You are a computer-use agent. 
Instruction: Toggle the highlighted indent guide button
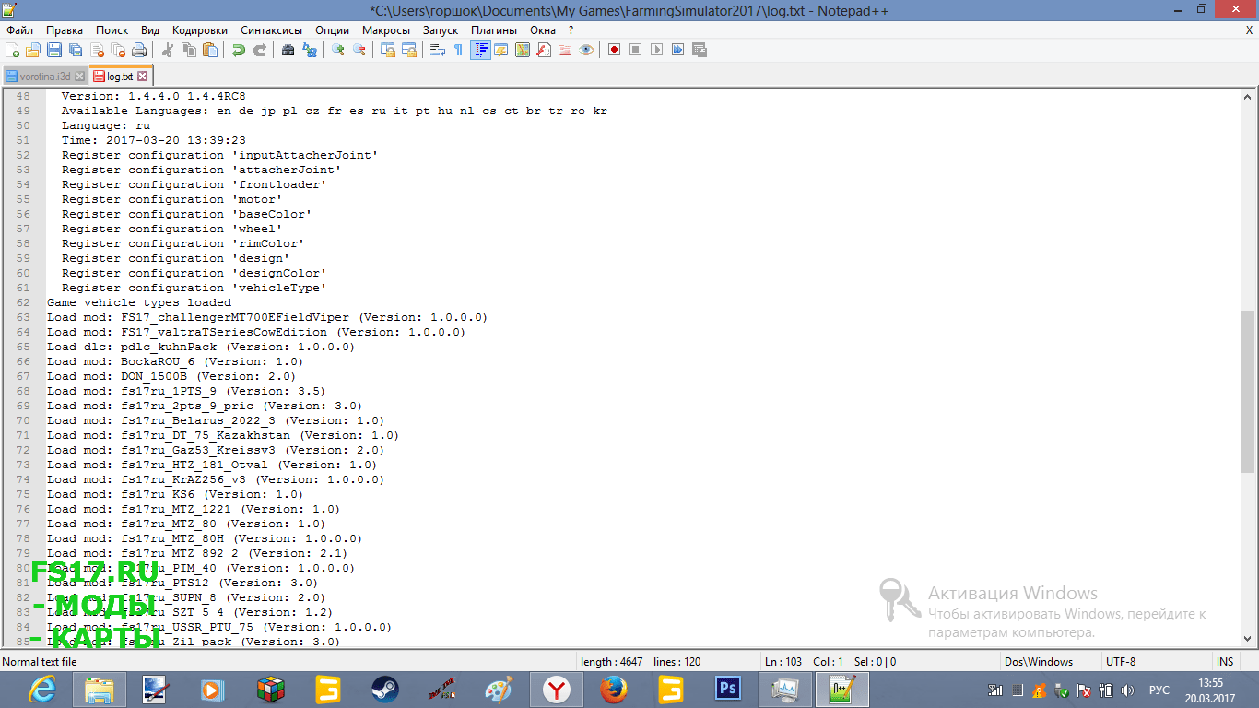pos(480,50)
